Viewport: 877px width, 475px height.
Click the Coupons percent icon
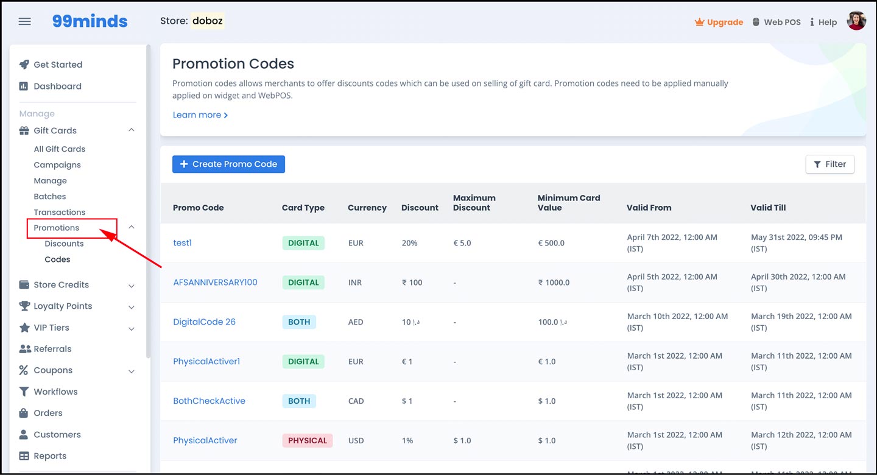(24, 370)
